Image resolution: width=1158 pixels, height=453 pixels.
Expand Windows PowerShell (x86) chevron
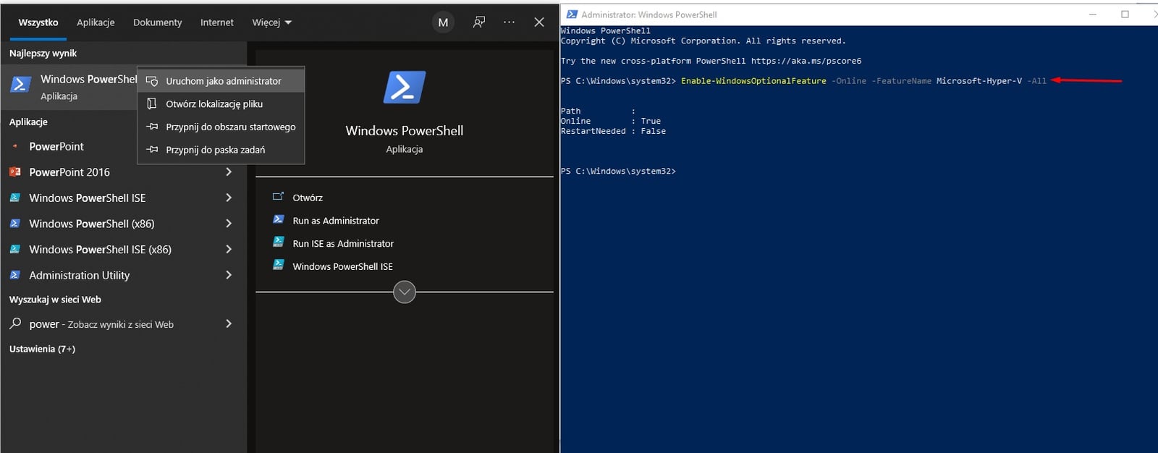click(x=229, y=224)
